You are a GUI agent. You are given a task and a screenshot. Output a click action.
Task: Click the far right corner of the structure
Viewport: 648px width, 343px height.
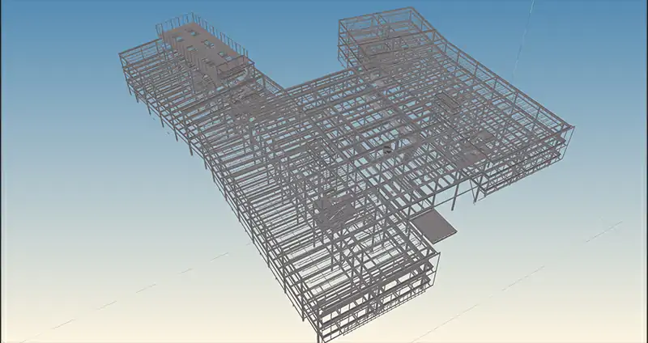click(x=573, y=129)
